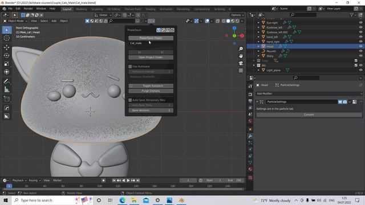
Task: Select the Annotate tool
Action: (7, 81)
